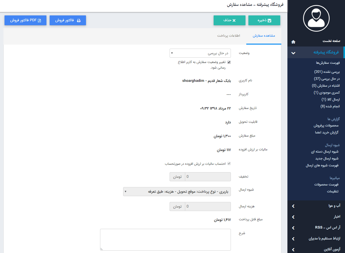This screenshot has height=253, width=345.
Task: Switch to the مشاهده سفارش tab
Action: pos(264,35)
